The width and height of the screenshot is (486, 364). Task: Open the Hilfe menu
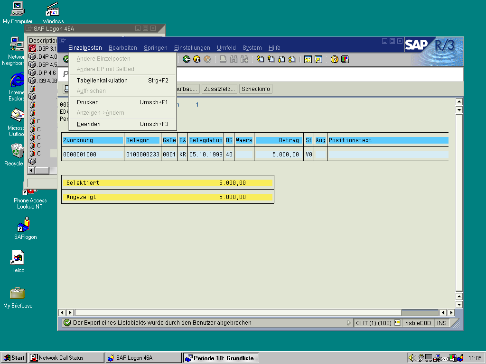pyautogui.click(x=274, y=48)
